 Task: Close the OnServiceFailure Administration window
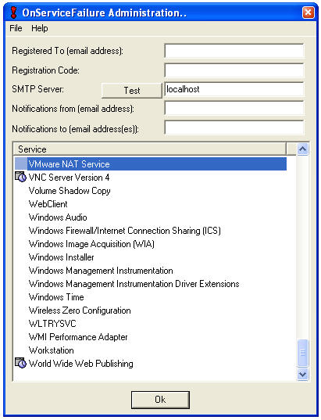pos(308,13)
